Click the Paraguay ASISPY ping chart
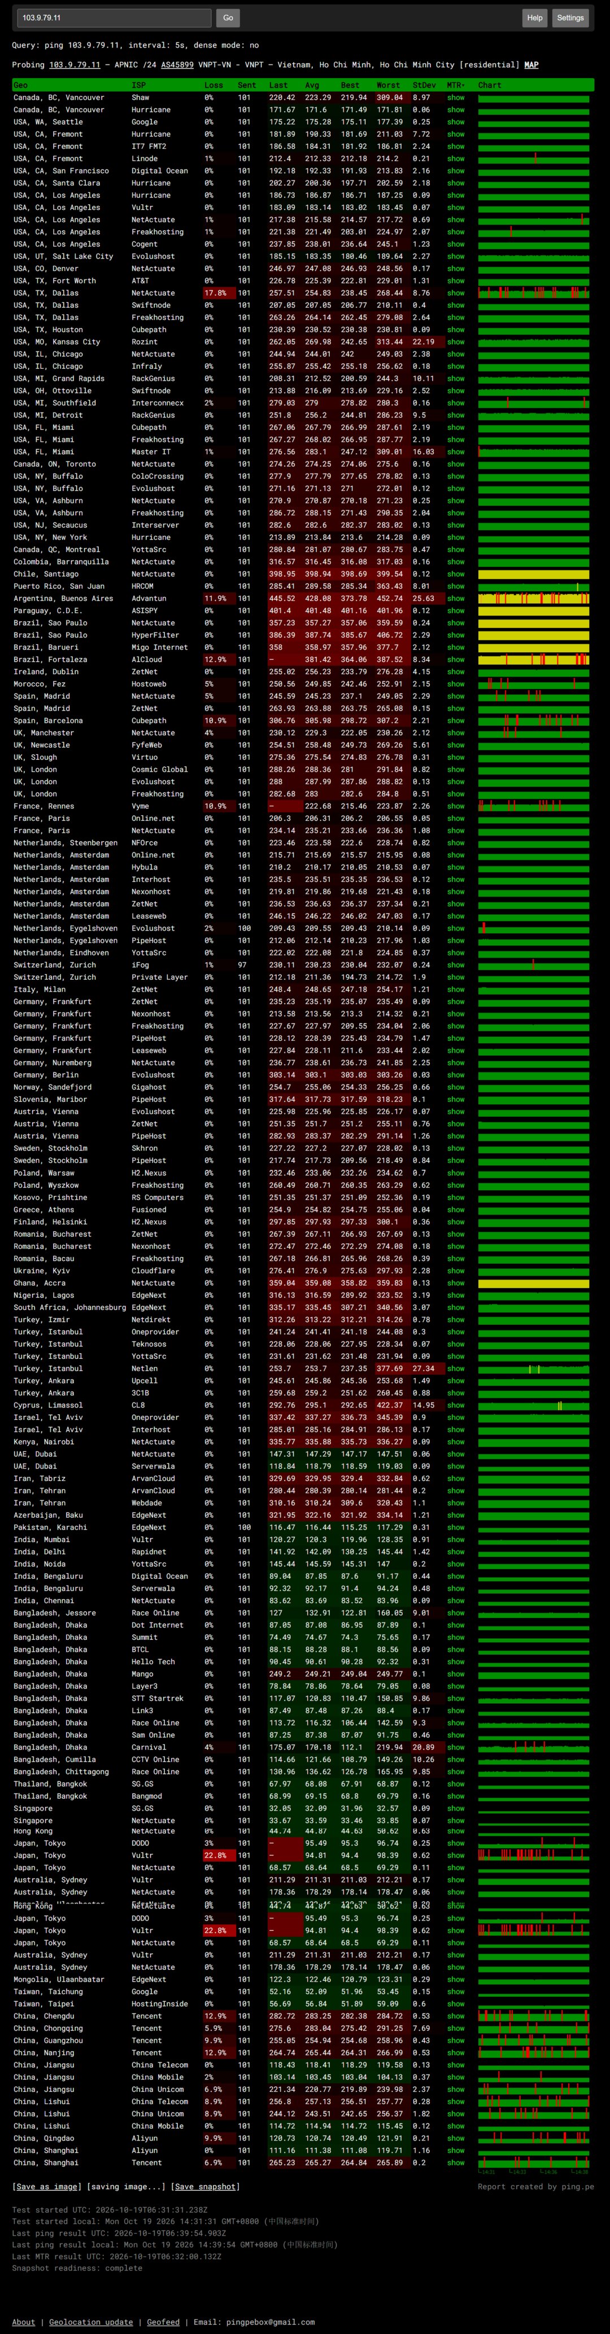This screenshot has width=610, height=2334. click(534, 611)
